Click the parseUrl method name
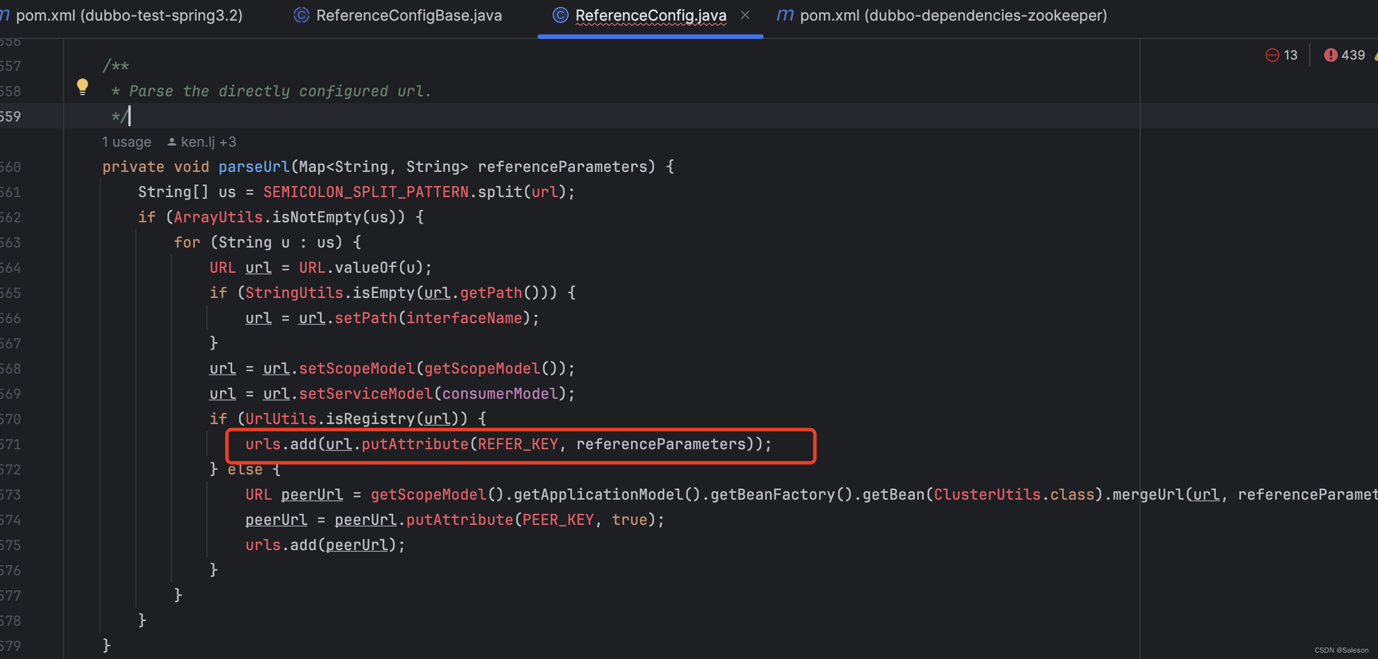 coord(254,167)
